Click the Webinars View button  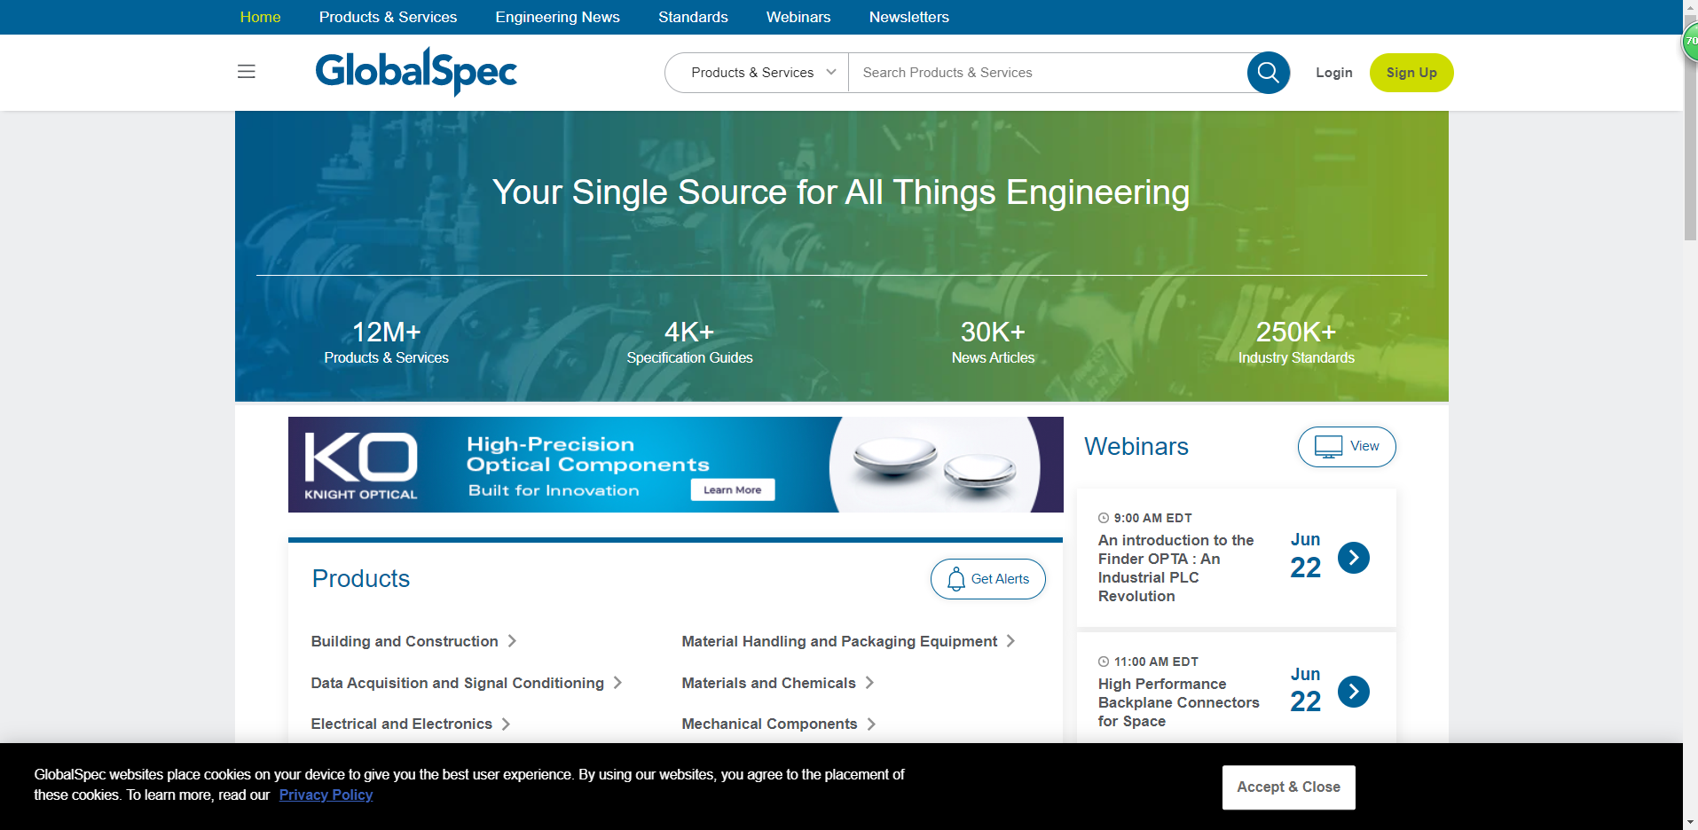click(x=1347, y=447)
